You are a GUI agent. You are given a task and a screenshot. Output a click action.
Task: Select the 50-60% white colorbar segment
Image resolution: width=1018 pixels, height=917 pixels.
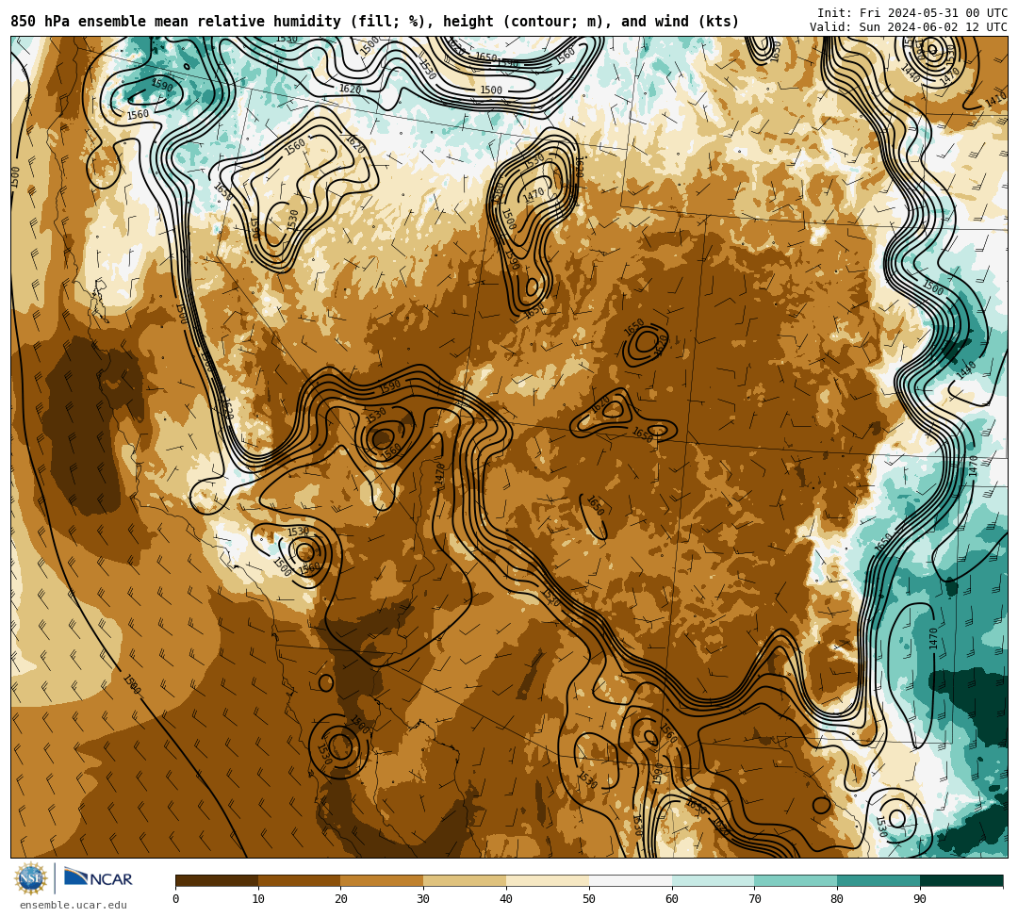[631, 880]
